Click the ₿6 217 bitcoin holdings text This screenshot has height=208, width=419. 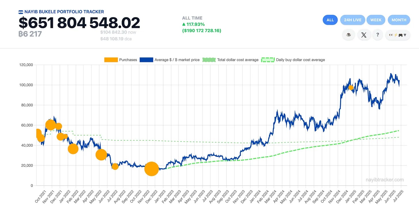[x=30, y=34]
